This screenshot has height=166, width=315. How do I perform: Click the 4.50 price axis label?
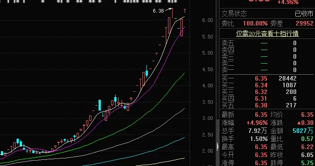pyautogui.click(x=208, y=69)
